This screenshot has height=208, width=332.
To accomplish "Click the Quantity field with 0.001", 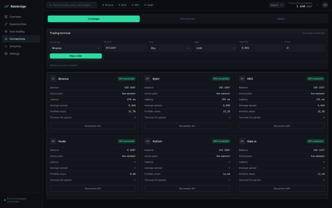I will (x=261, y=48).
